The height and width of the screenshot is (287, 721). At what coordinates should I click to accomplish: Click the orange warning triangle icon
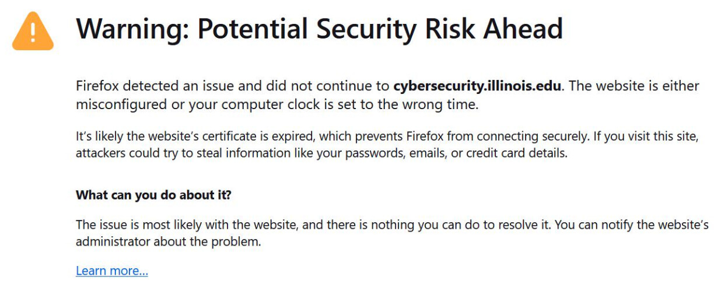pos(33,32)
